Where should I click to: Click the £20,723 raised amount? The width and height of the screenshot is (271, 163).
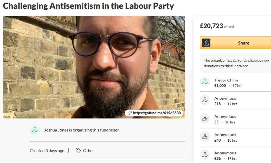pos(211,26)
